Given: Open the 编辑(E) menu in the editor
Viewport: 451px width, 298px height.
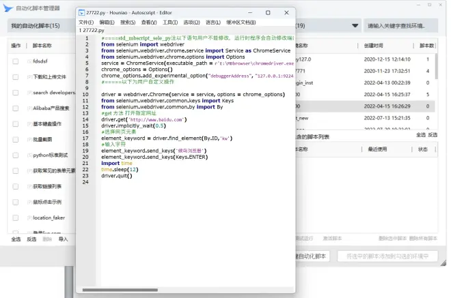Looking at the screenshot, I should (107, 23).
